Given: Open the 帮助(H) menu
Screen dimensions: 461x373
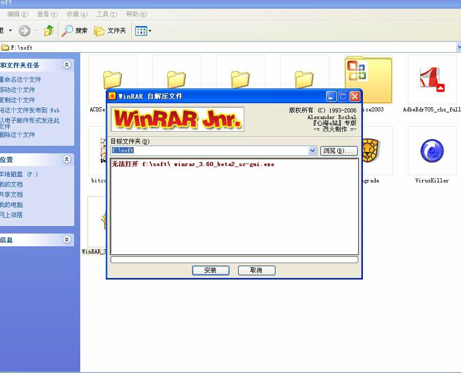Looking at the screenshot, I should pyautogui.click(x=136, y=14).
